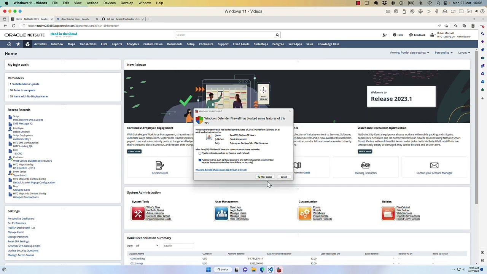Open the Change Roles icon by Robin Mitchell
Screen dimensions: 487x274
pyautogui.click(x=433, y=35)
